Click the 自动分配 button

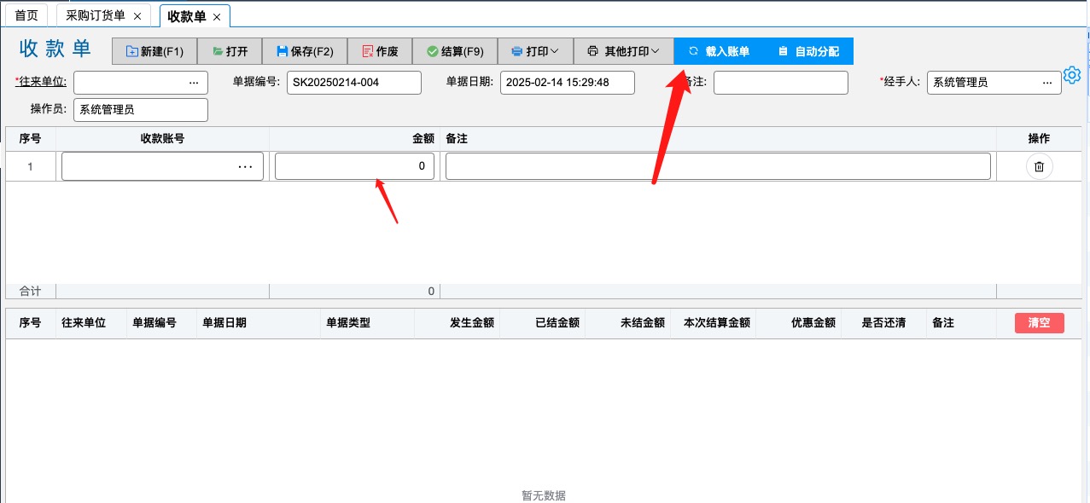[x=808, y=51]
